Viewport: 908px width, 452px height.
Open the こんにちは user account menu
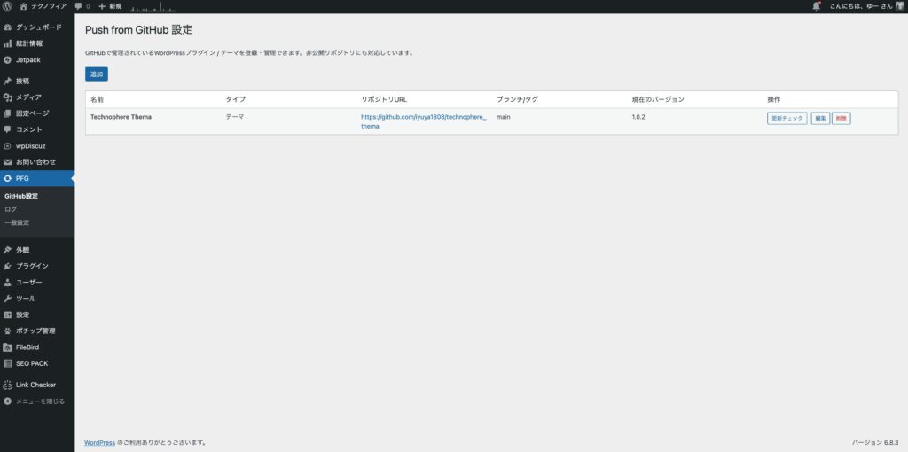point(860,6)
